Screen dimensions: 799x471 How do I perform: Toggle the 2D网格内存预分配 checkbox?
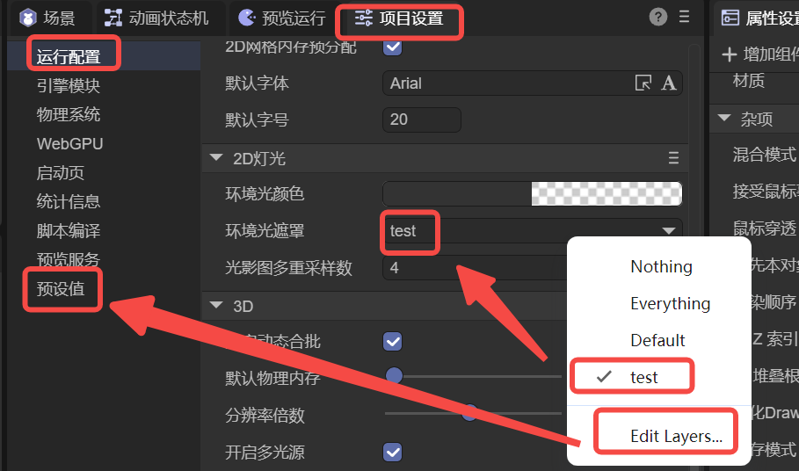pyautogui.click(x=393, y=47)
